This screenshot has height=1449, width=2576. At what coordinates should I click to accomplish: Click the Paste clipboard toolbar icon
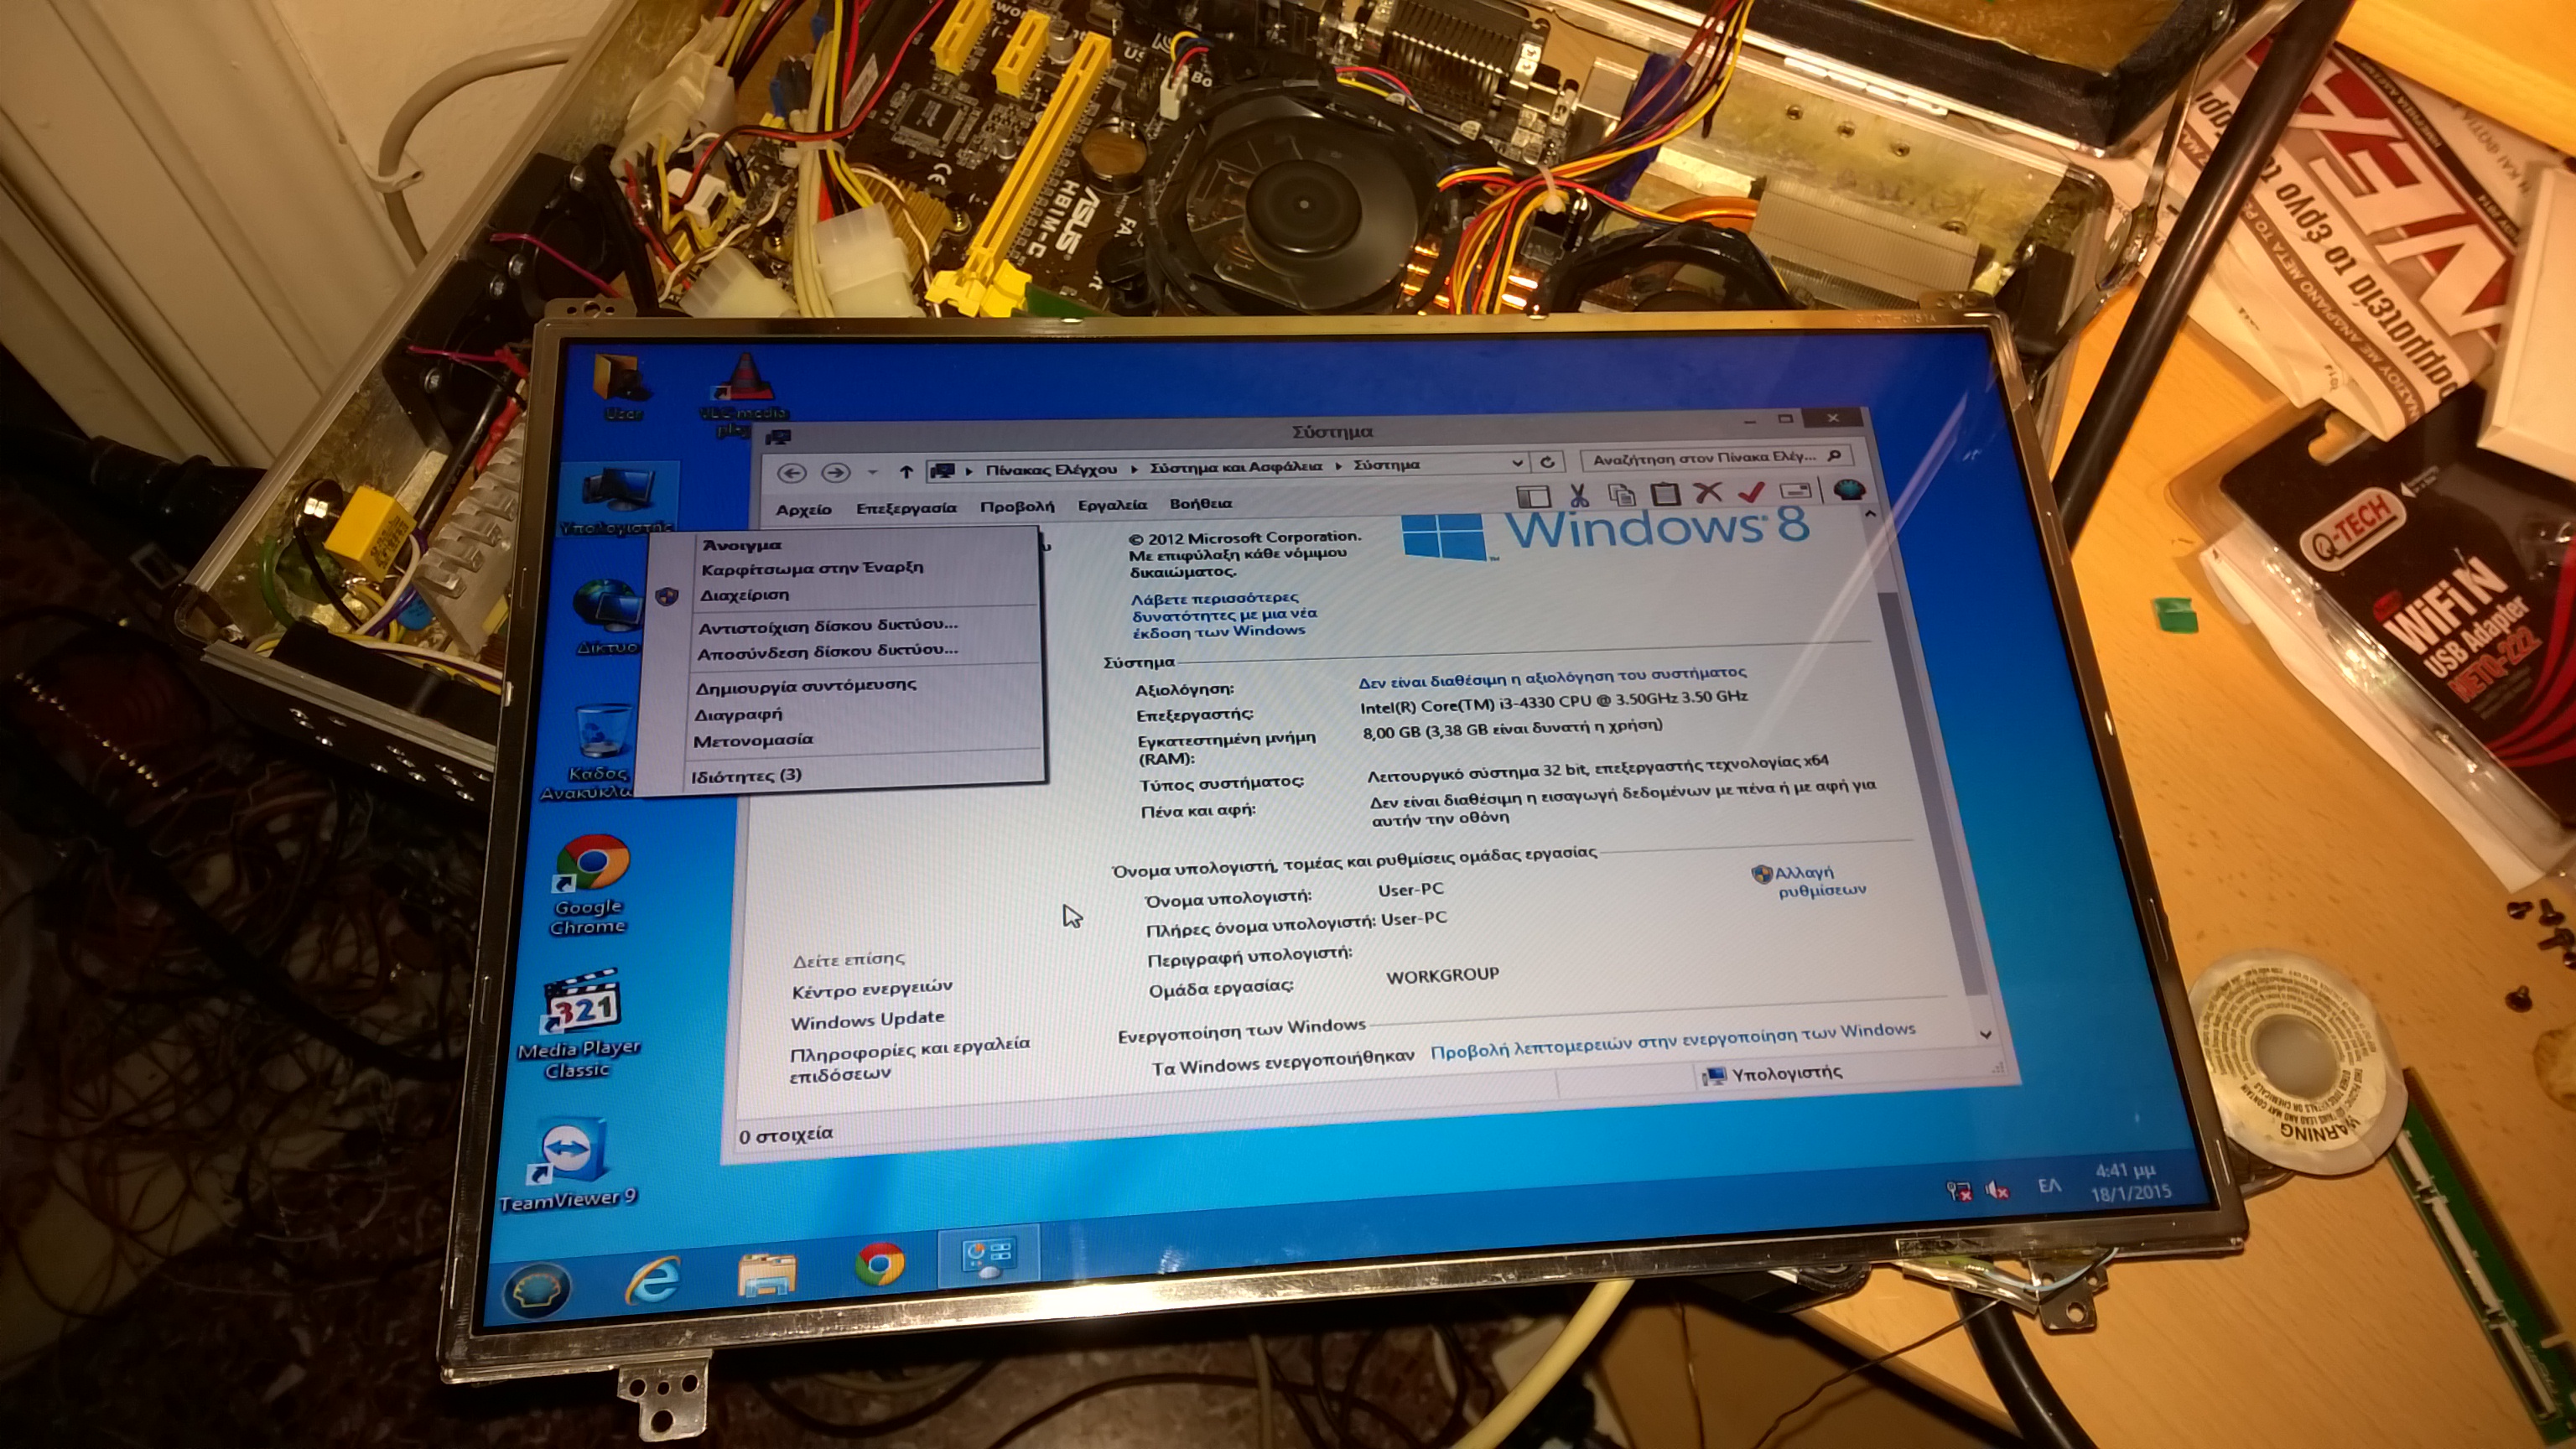pos(1665,493)
